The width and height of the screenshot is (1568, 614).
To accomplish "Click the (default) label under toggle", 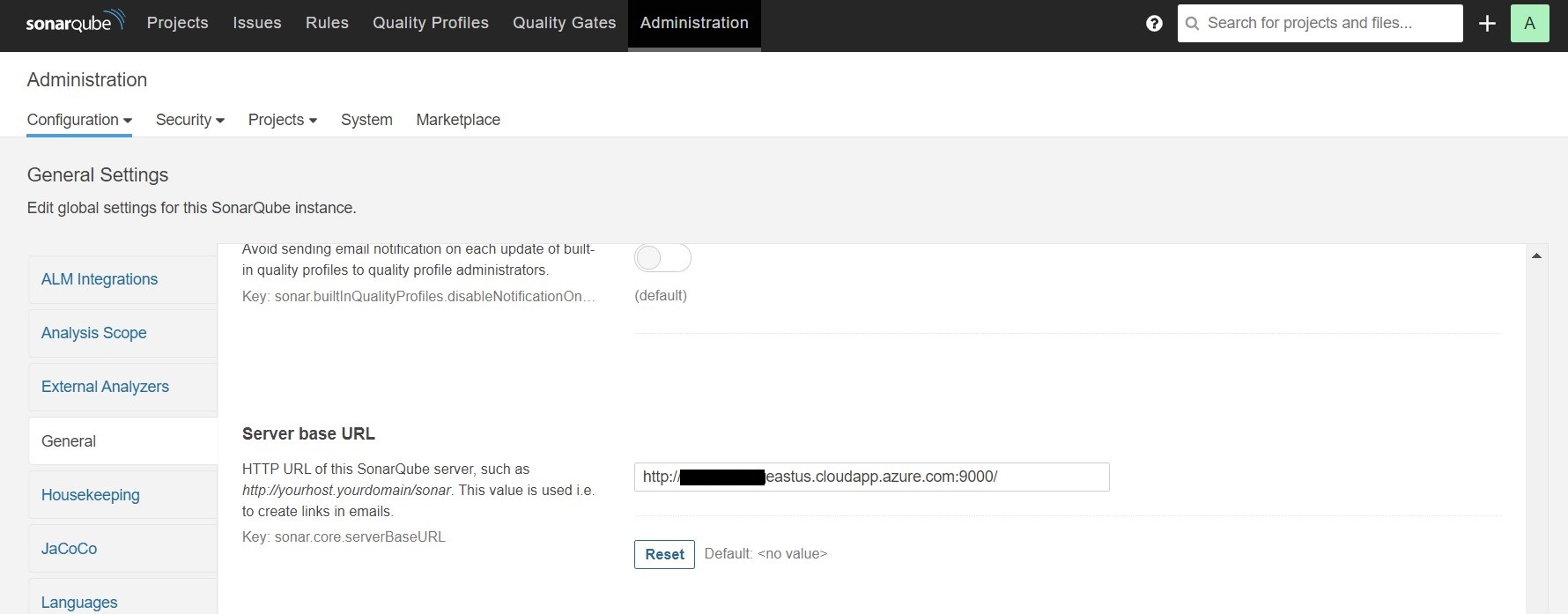I will 661,296.
